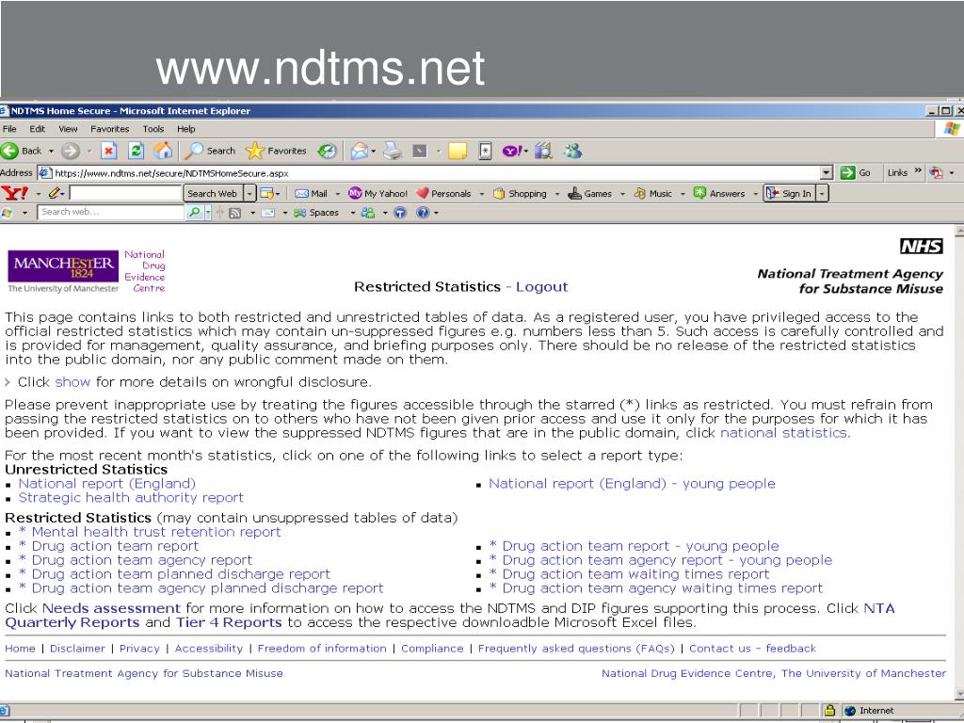964x723 pixels.
Task: Open Shopping bag toolbar button
Action: (520, 194)
